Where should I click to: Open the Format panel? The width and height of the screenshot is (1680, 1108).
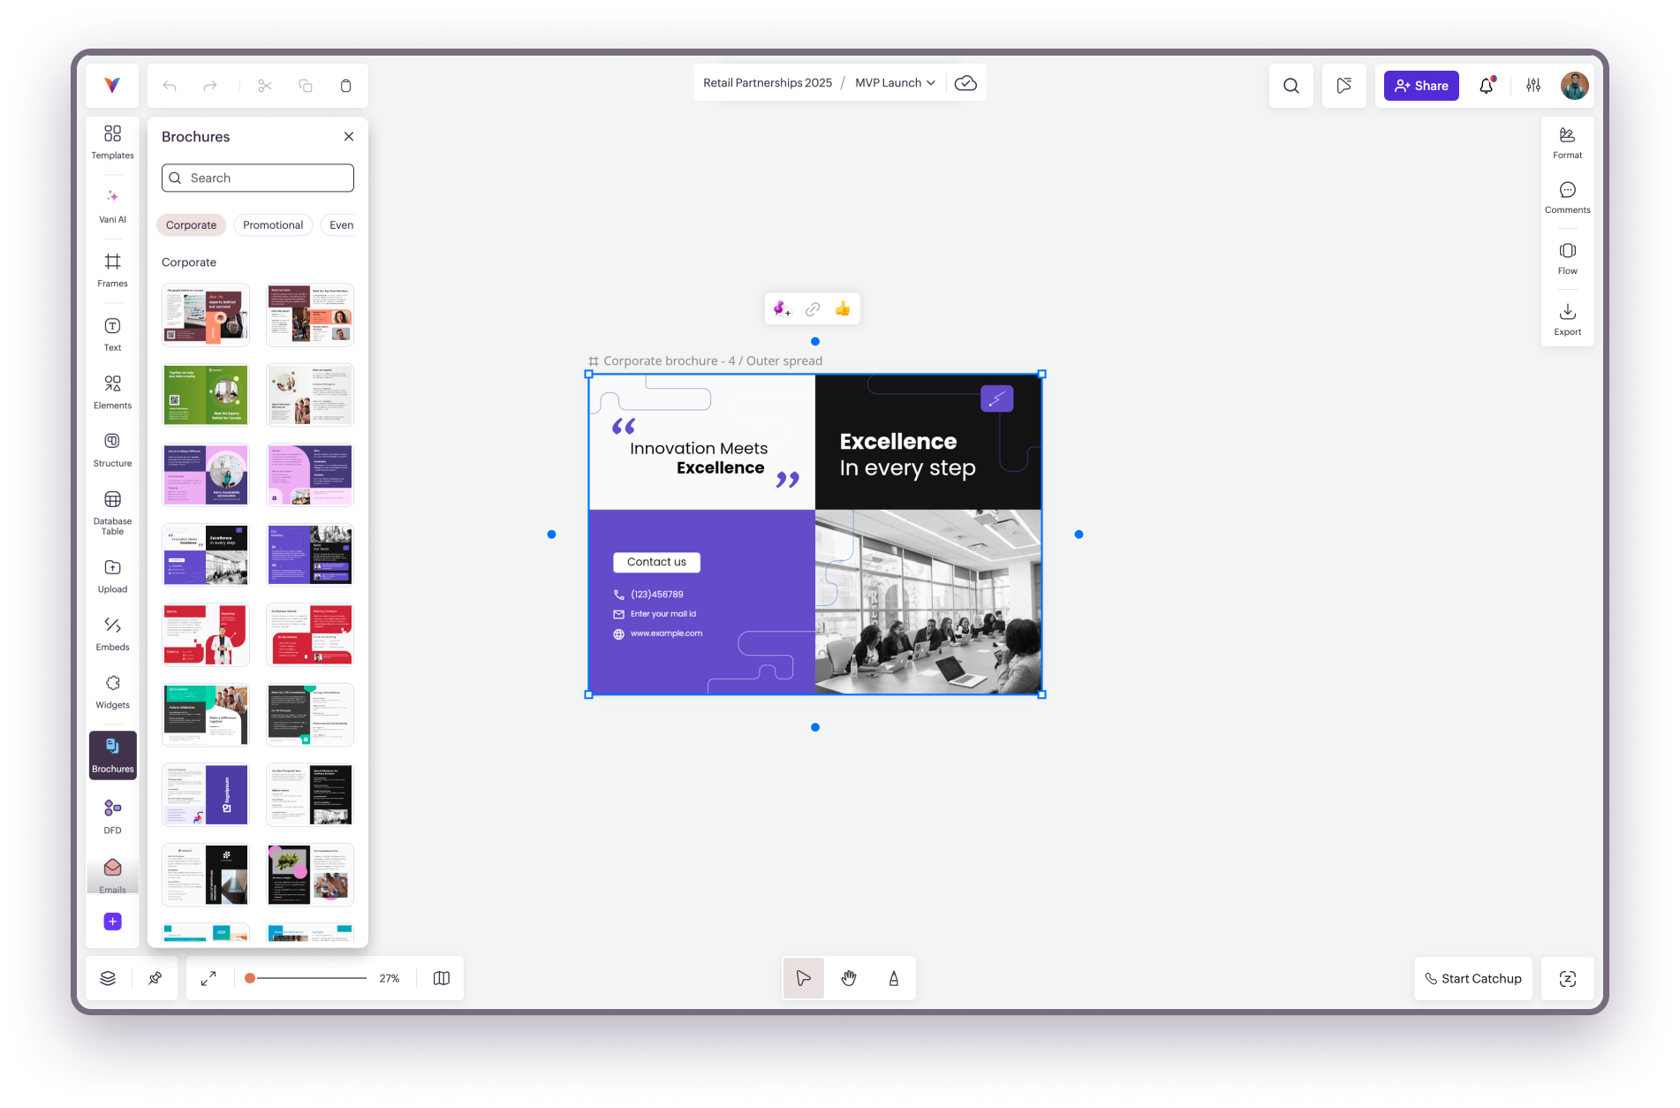tap(1567, 142)
